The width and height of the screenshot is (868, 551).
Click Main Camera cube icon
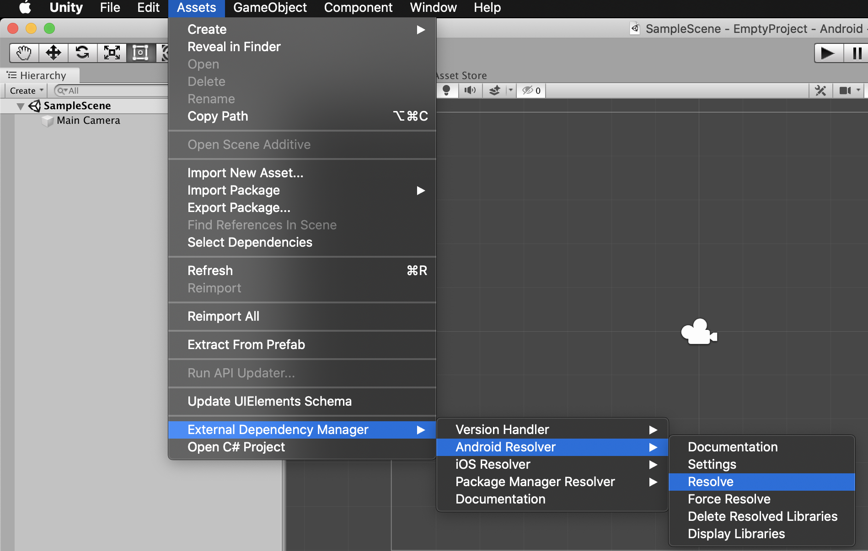pyautogui.click(x=48, y=121)
